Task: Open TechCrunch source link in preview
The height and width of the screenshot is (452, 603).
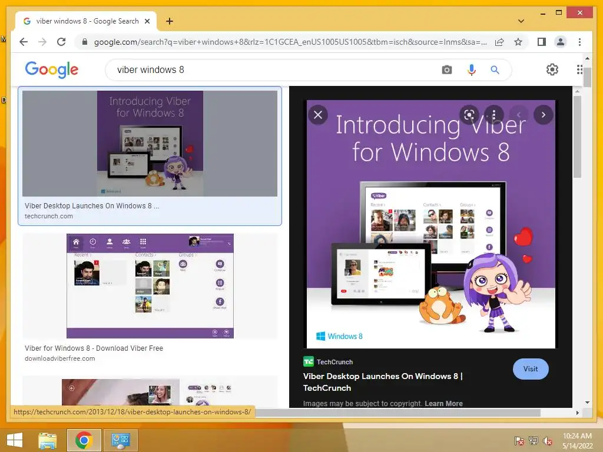Action: (x=328, y=362)
